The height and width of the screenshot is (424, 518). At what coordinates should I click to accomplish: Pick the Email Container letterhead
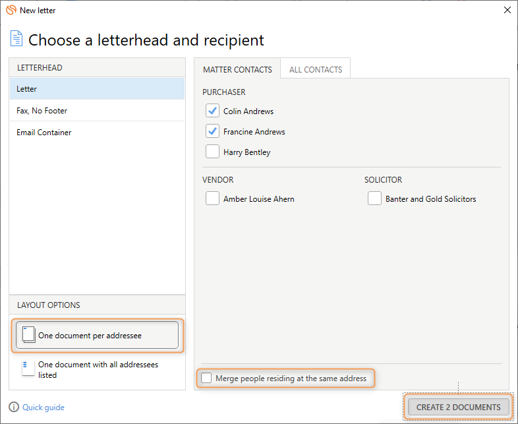(x=97, y=132)
